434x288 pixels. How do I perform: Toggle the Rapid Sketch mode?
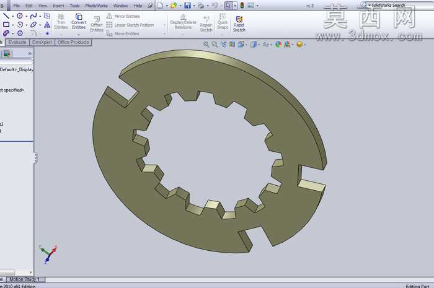(239, 24)
